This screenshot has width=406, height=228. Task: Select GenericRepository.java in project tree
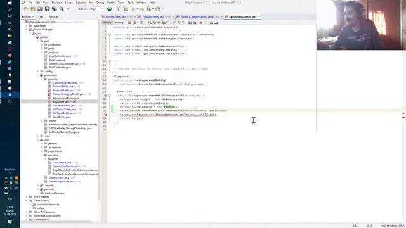coord(62,182)
